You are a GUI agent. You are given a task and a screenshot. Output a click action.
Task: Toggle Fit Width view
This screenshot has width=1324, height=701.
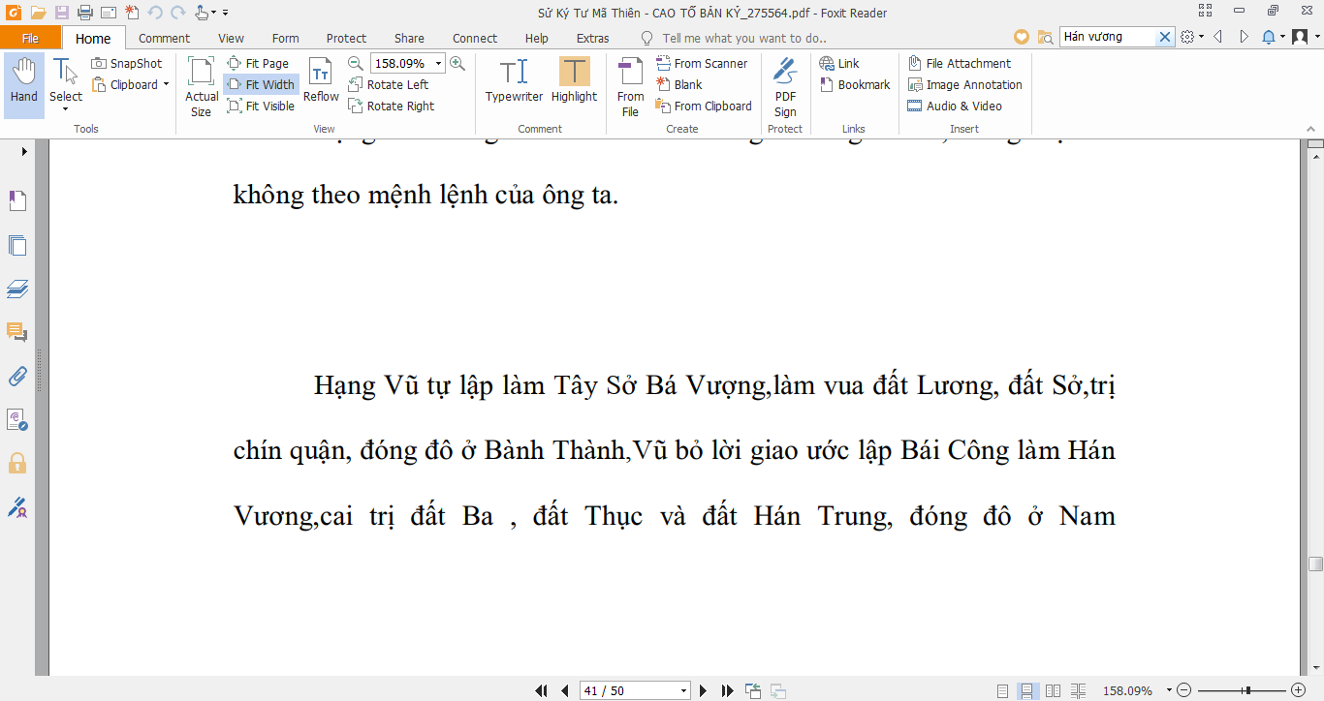(261, 84)
